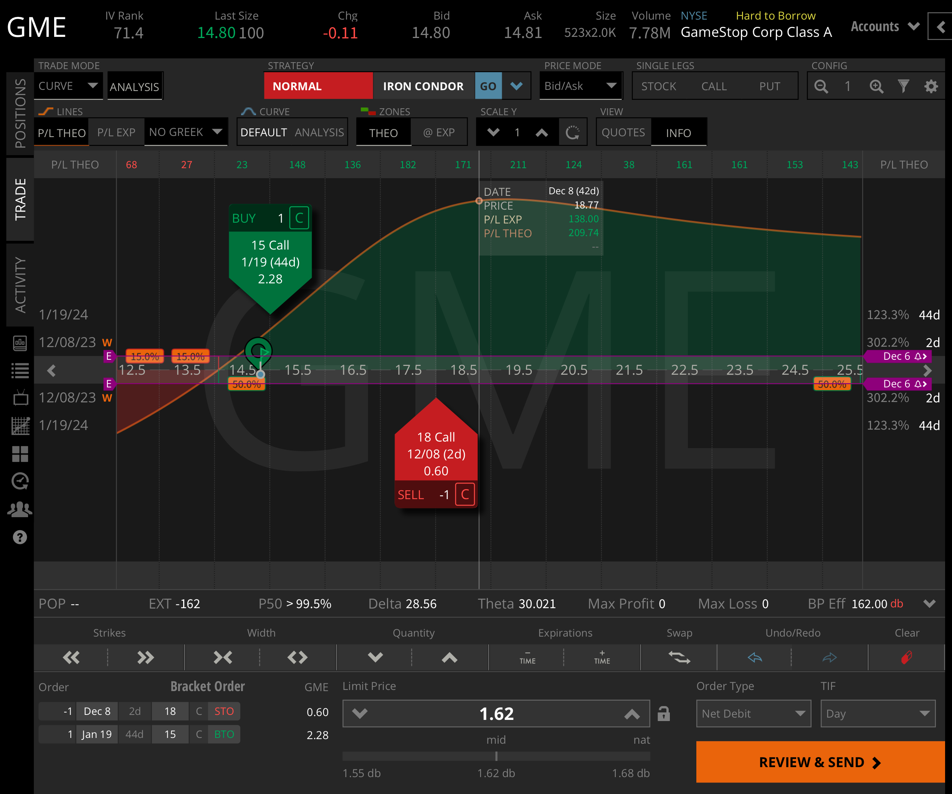952x794 pixels.
Task: Click the trade history clock icon
Action: tap(20, 481)
